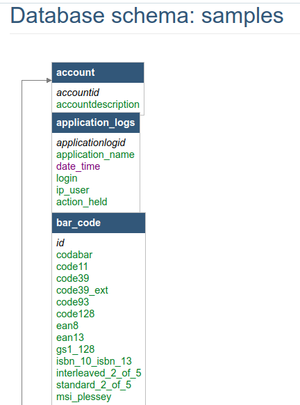The width and height of the screenshot is (300, 405).
Task: Select the login column
Action: [67, 178]
